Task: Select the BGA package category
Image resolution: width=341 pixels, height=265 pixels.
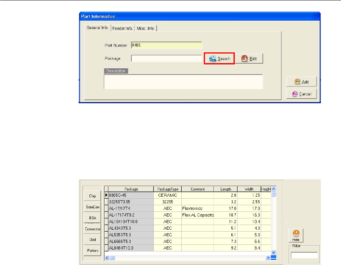Action: (93, 218)
